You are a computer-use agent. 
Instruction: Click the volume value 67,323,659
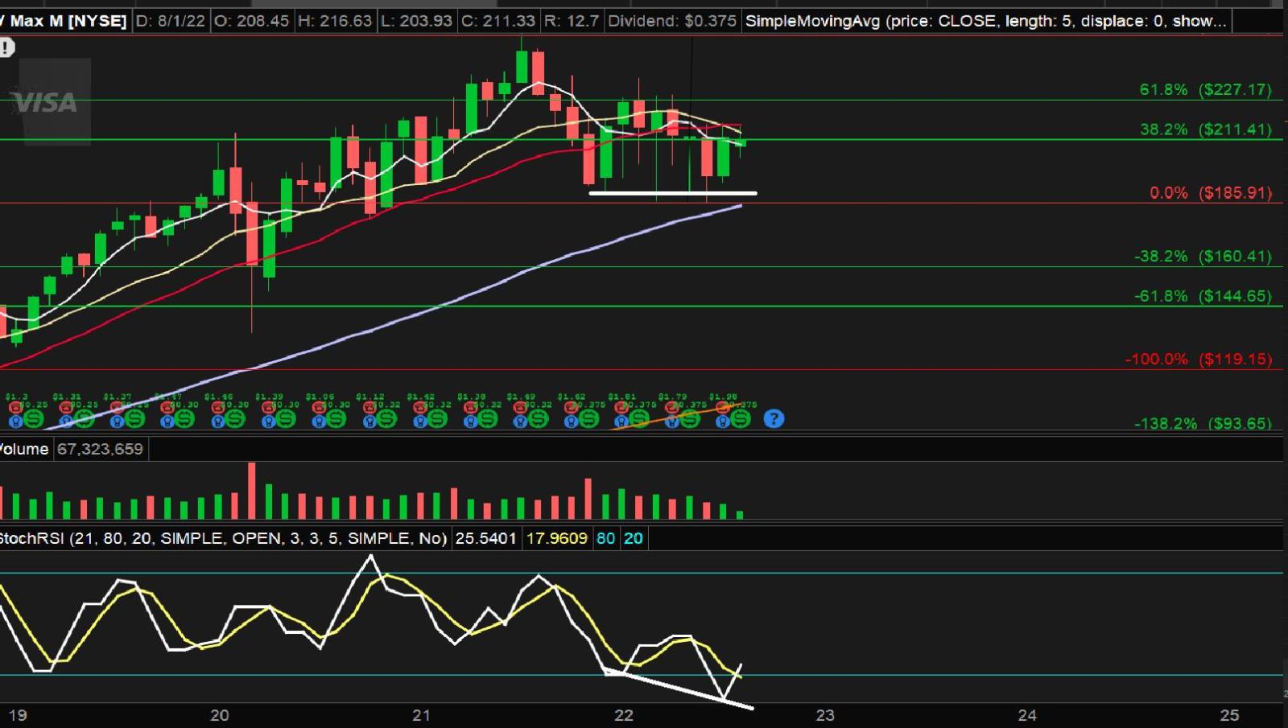(100, 449)
